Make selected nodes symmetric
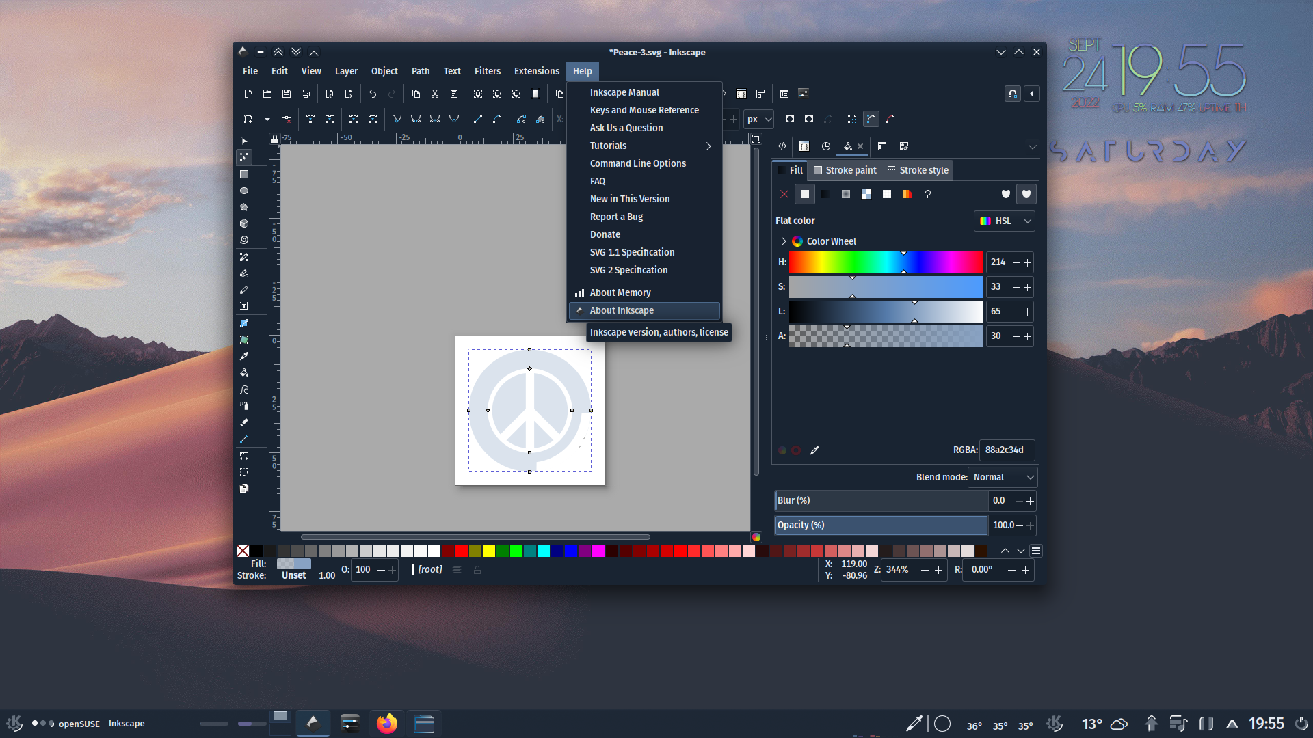This screenshot has height=738, width=1313. [x=435, y=119]
